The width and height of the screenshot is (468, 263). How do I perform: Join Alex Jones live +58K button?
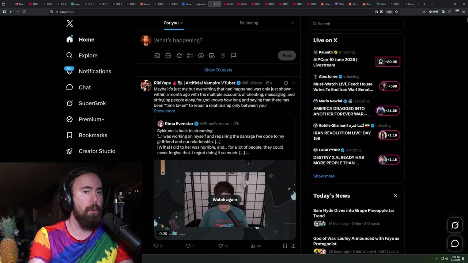[x=389, y=86]
